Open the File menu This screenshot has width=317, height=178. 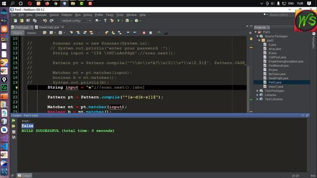[x=13, y=15]
